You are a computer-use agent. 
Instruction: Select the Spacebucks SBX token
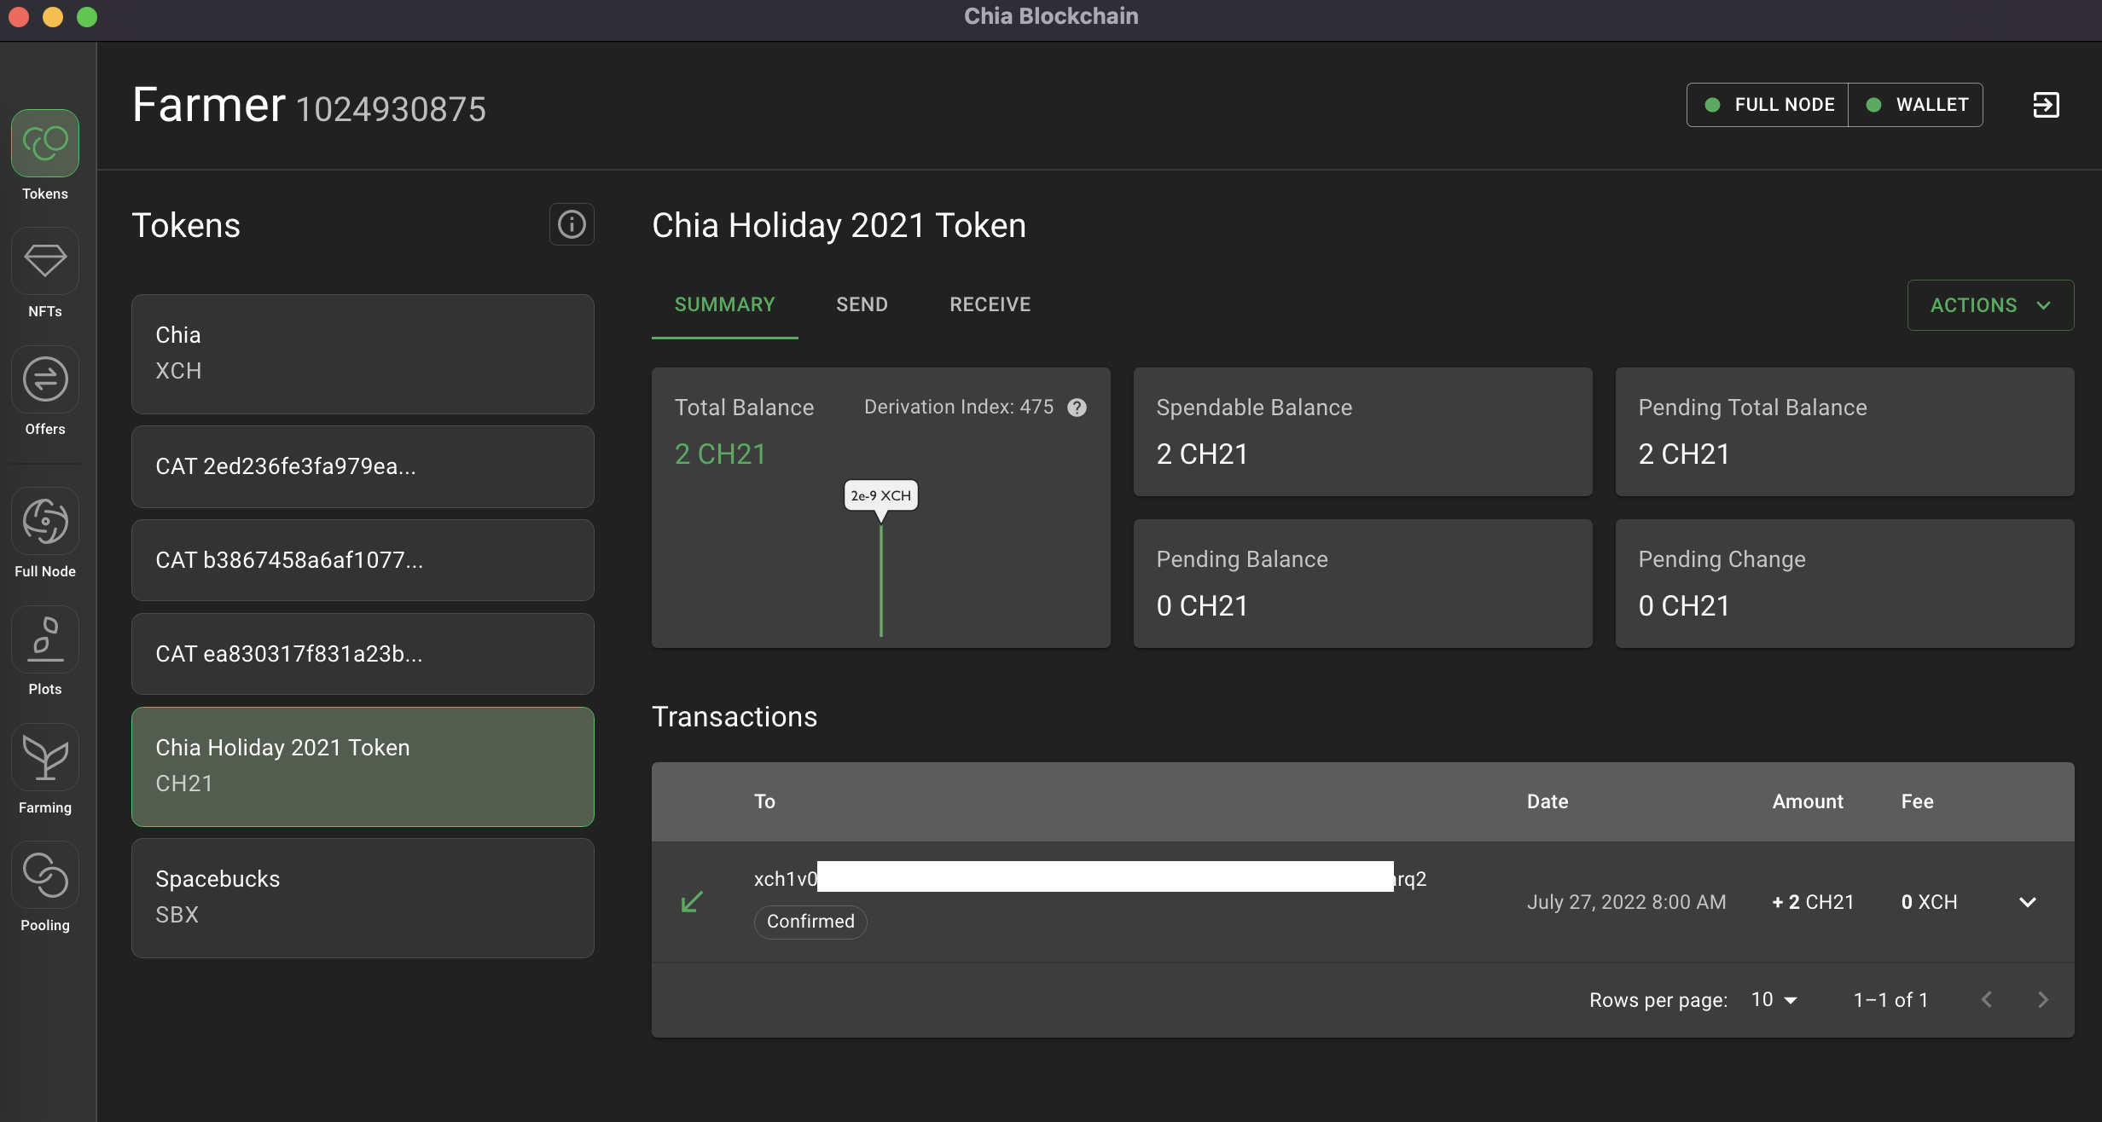363,897
